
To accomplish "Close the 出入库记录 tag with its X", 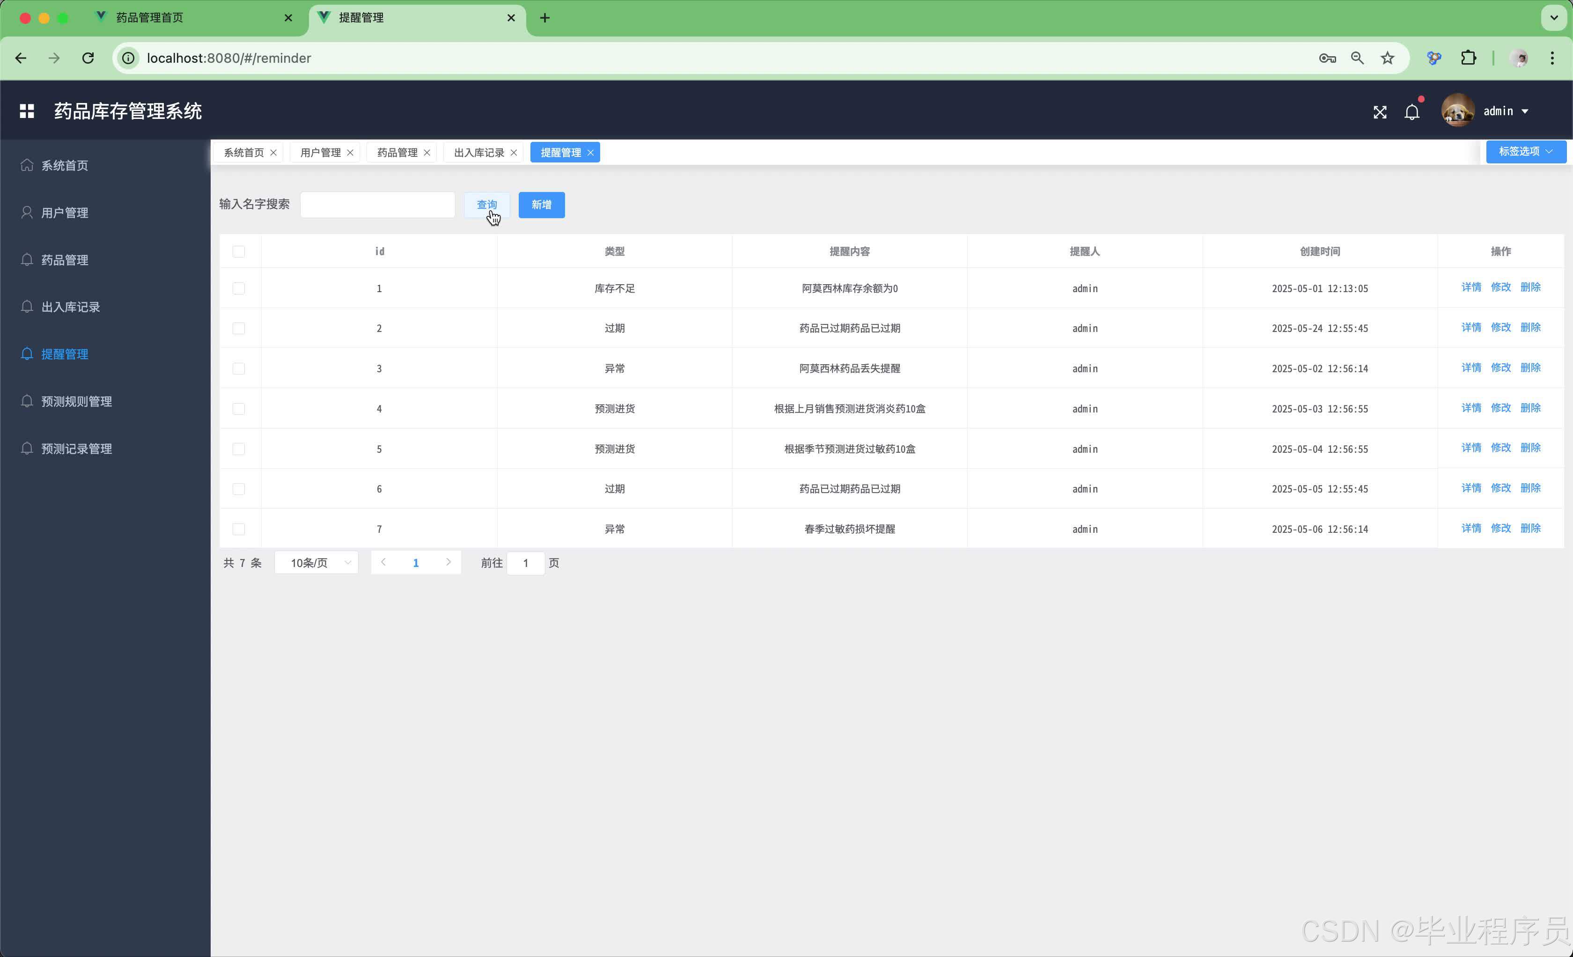I will coord(514,153).
